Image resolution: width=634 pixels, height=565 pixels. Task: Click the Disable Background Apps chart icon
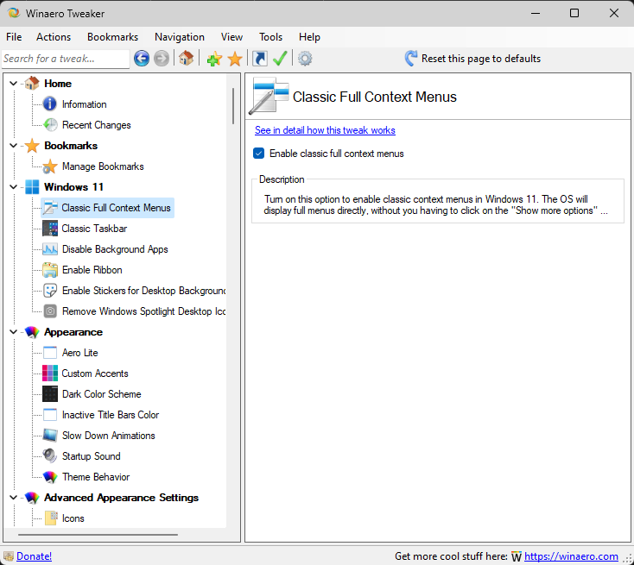click(50, 249)
